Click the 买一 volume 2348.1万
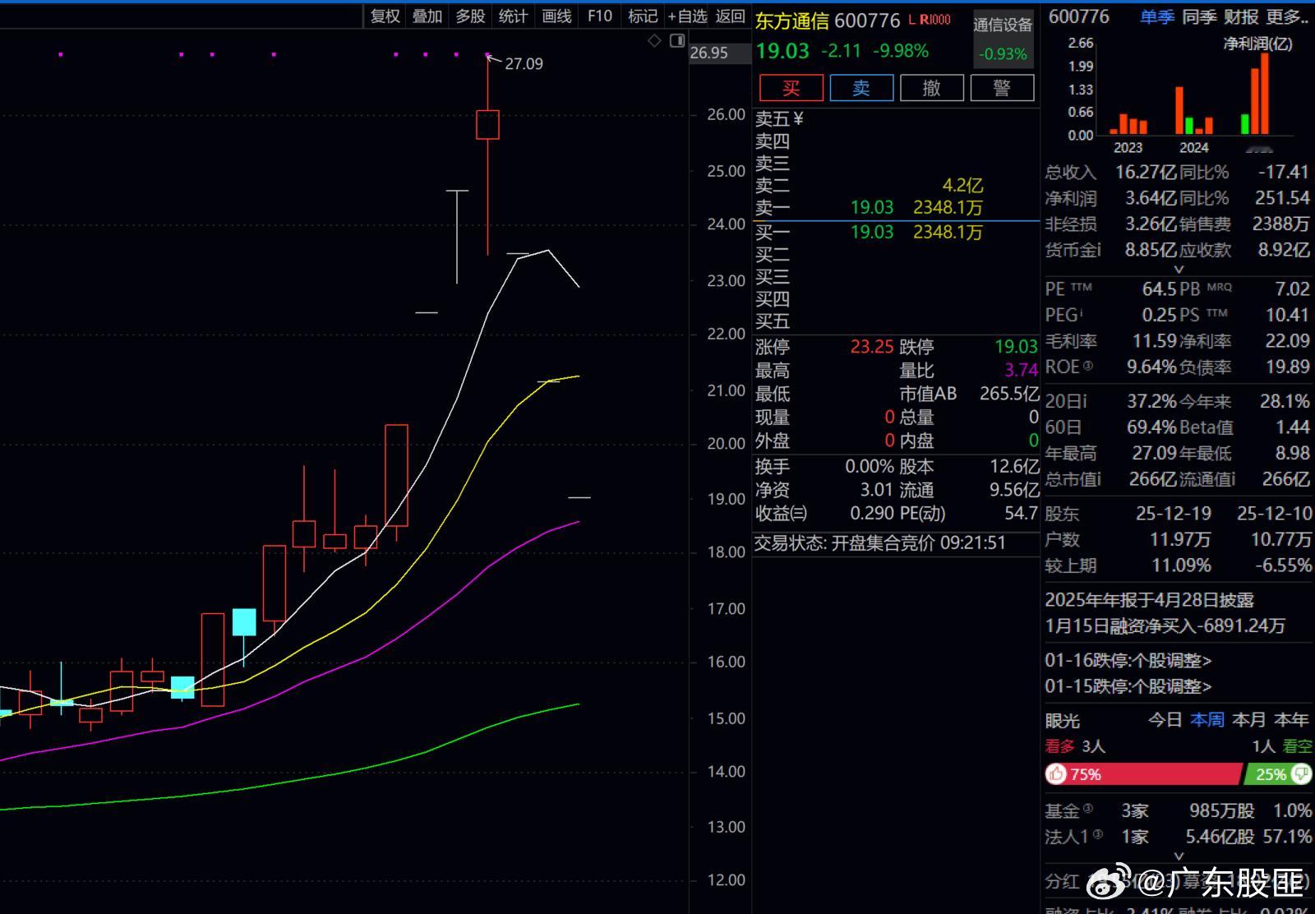The width and height of the screenshot is (1315, 914). [x=948, y=233]
